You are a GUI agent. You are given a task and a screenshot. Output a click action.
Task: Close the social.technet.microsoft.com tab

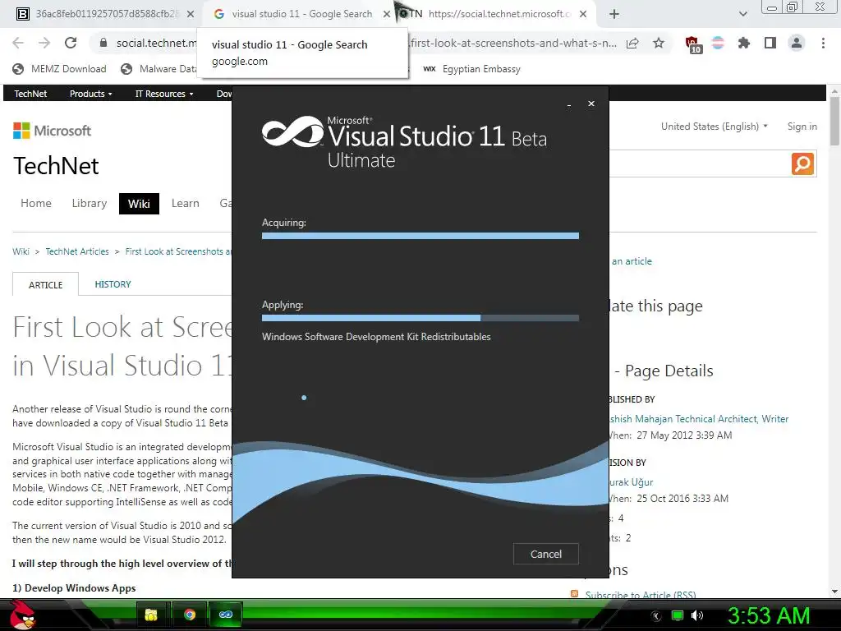click(583, 14)
